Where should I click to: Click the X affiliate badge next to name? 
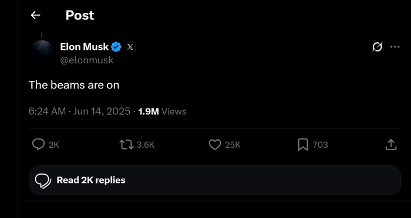pos(130,47)
